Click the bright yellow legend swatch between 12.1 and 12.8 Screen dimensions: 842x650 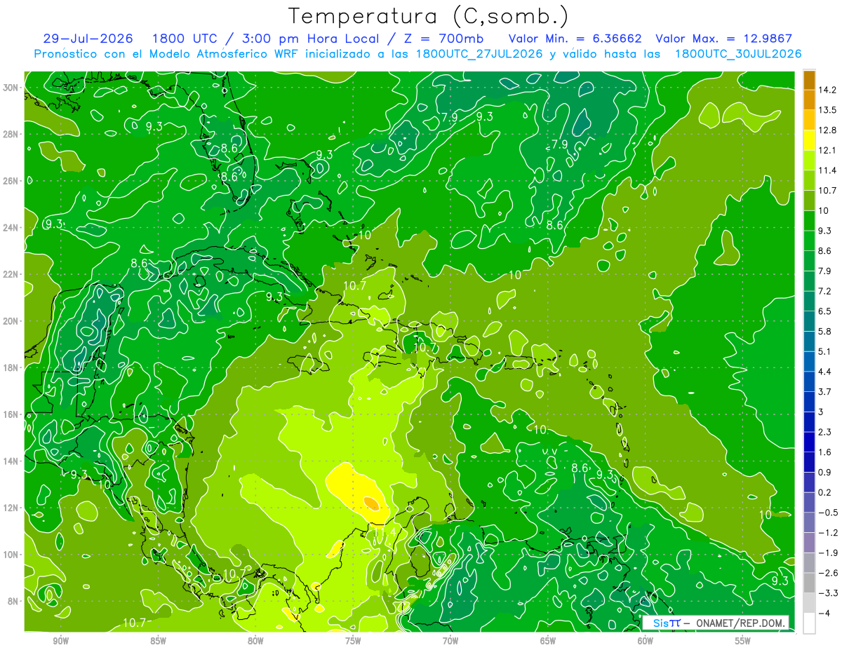pos(809,140)
